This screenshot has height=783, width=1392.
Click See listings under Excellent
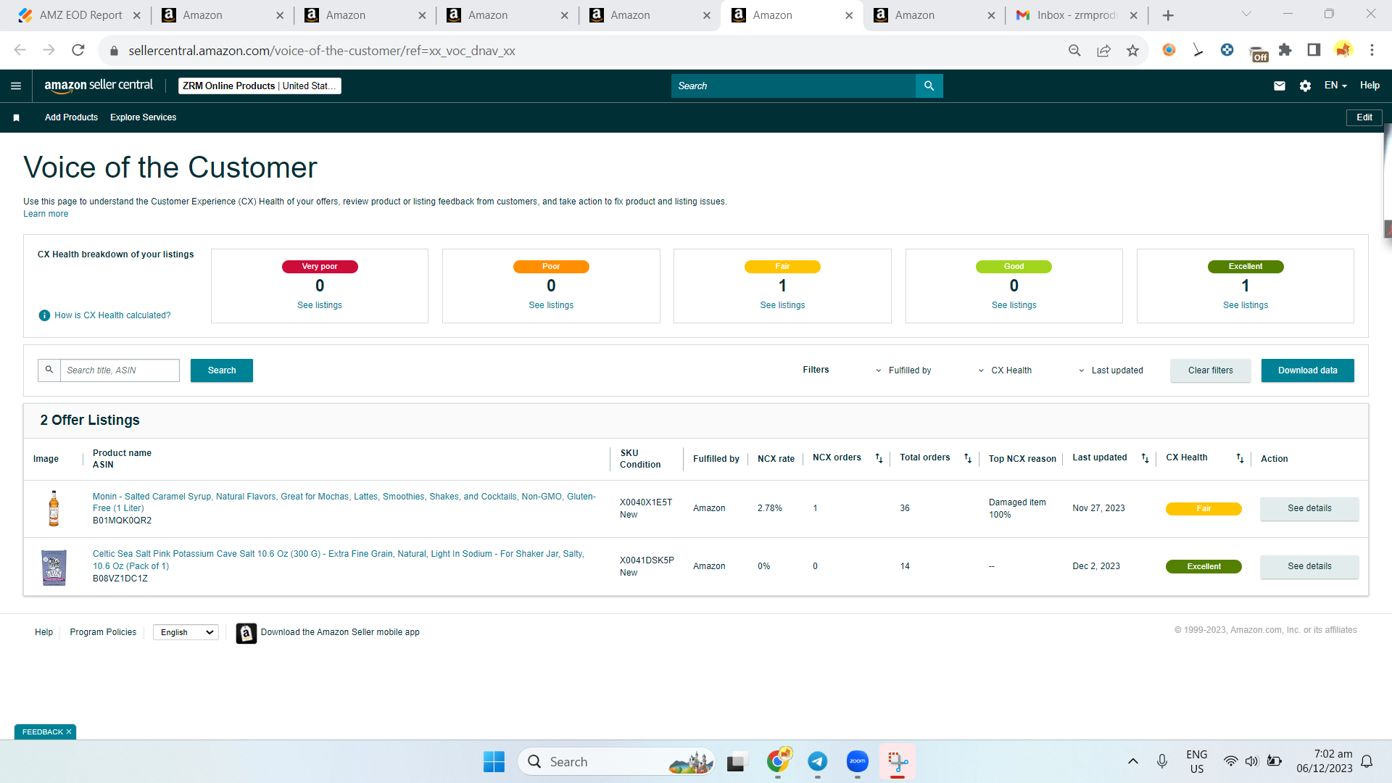click(x=1246, y=305)
